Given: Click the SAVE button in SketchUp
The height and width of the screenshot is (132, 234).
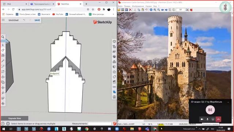Looking at the screenshot, I should click(37, 20).
